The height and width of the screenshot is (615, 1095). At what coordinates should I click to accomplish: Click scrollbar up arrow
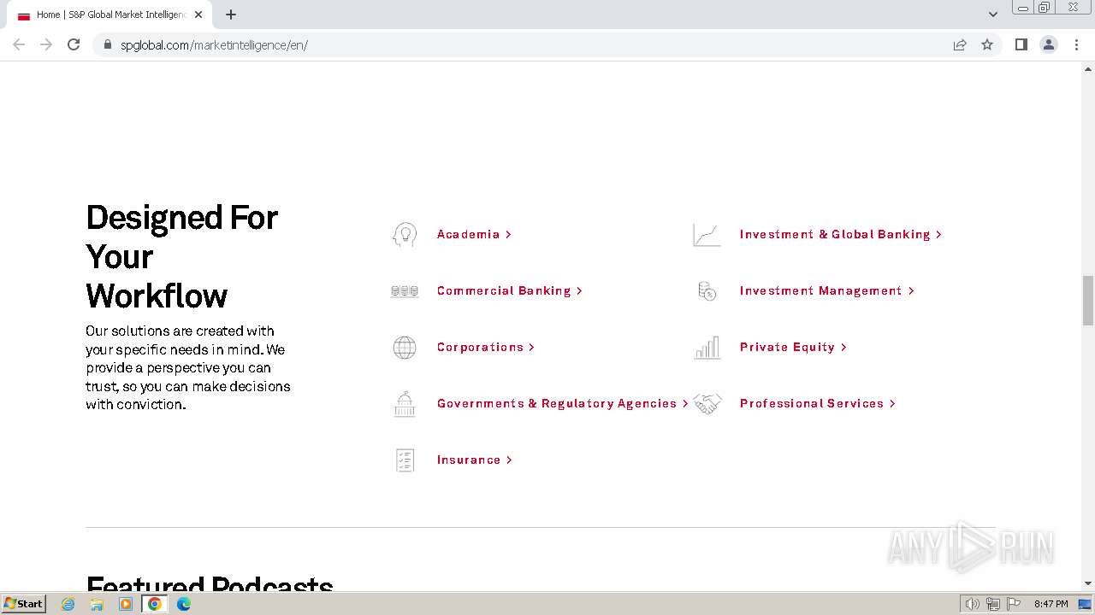[1088, 68]
